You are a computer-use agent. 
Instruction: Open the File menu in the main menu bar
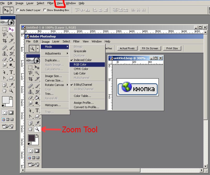(x=2, y=3)
